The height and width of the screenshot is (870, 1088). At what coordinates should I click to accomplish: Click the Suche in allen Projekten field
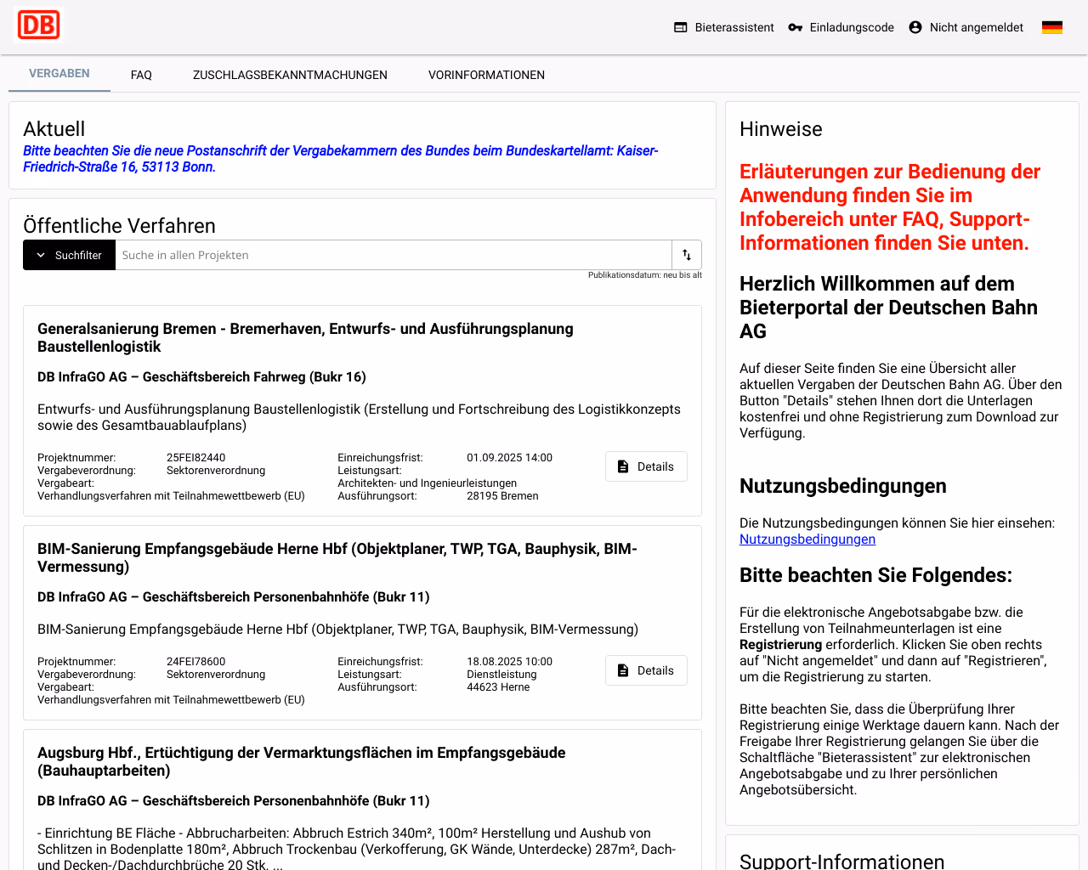point(391,254)
